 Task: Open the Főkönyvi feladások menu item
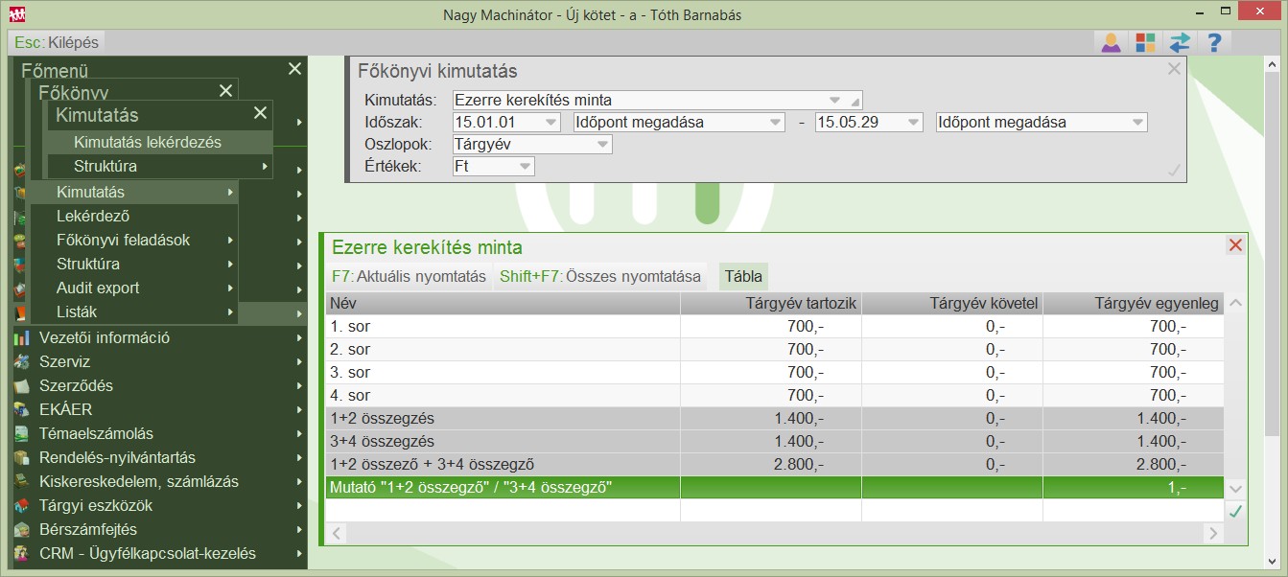134,240
